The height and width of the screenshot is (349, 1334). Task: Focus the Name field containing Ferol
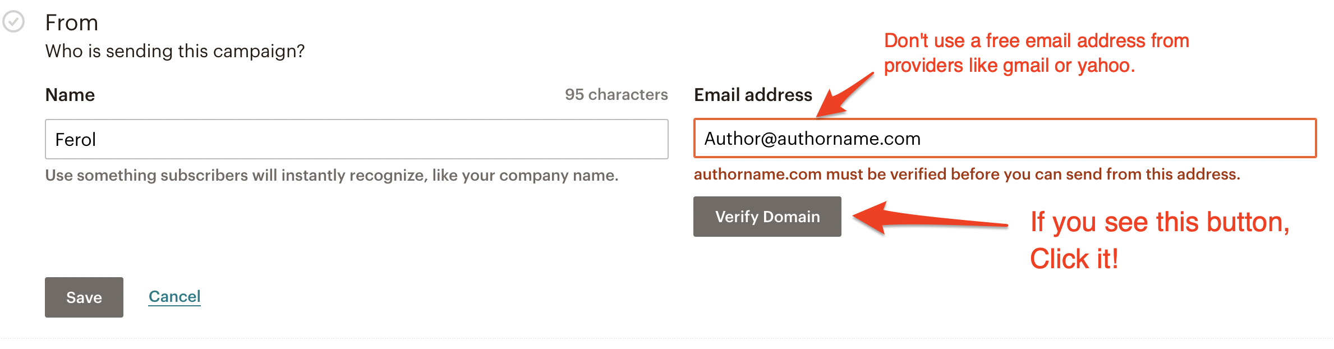pos(357,139)
